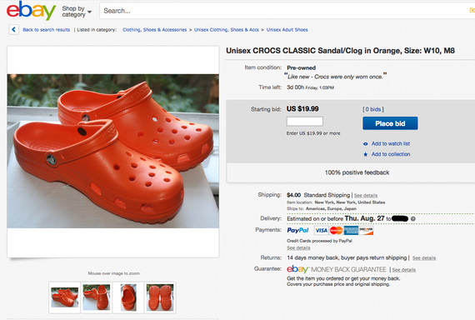
Task: Click the Place bid button
Action: tap(390, 123)
